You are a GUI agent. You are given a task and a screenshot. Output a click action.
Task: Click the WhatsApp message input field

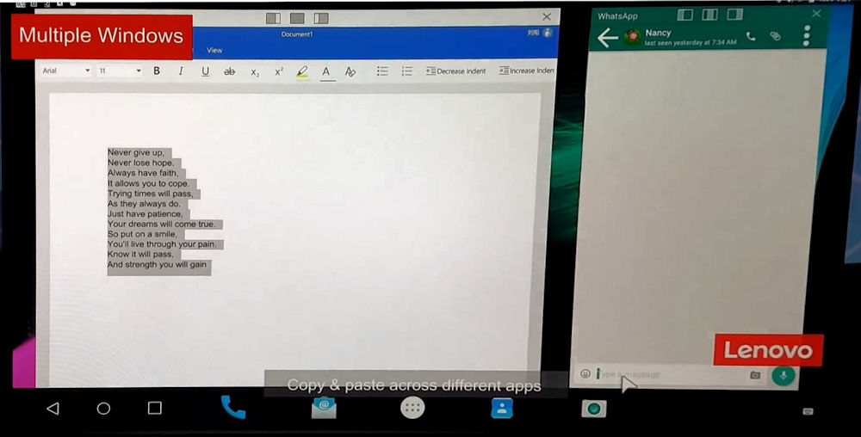670,374
